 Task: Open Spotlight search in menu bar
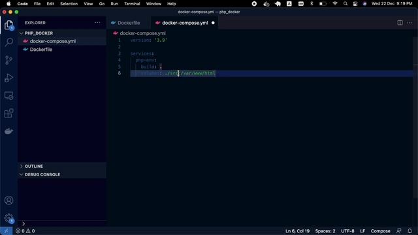point(346,4)
